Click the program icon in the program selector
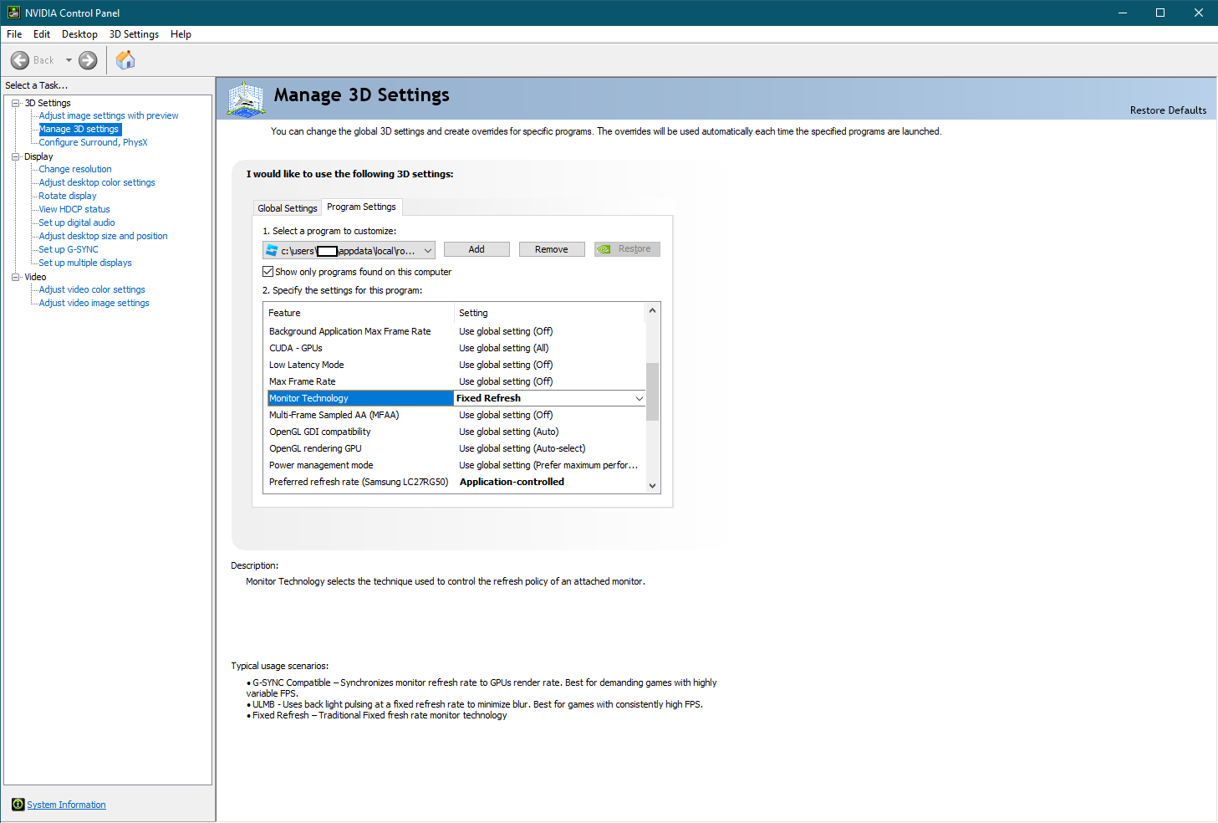1218x823 pixels. click(272, 250)
